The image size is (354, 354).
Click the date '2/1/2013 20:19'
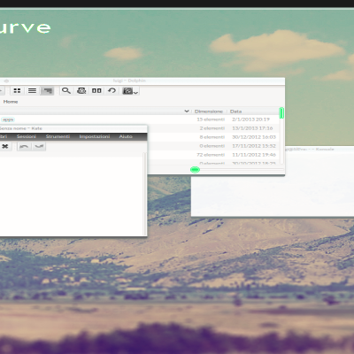250,119
